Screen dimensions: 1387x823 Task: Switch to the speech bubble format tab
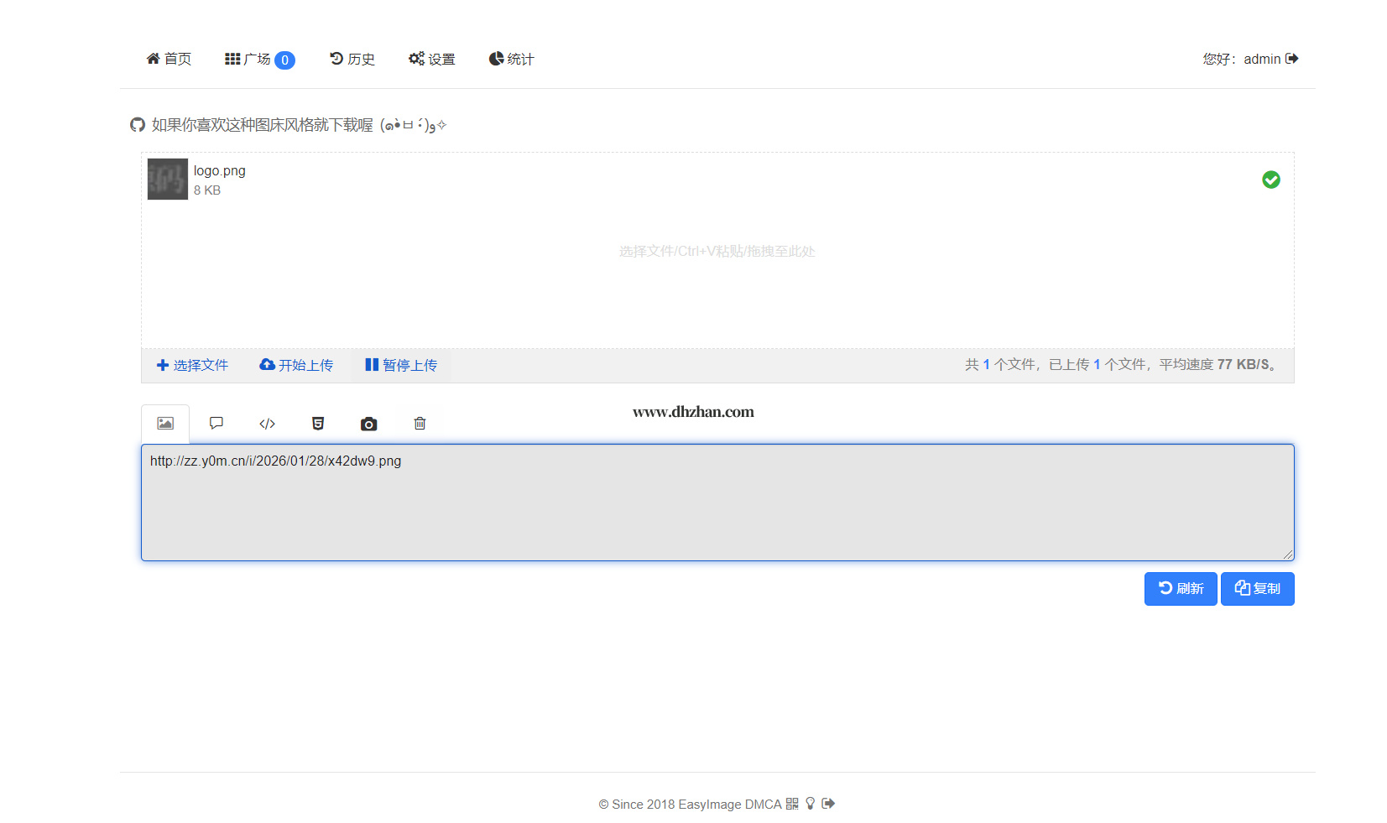[x=216, y=424]
